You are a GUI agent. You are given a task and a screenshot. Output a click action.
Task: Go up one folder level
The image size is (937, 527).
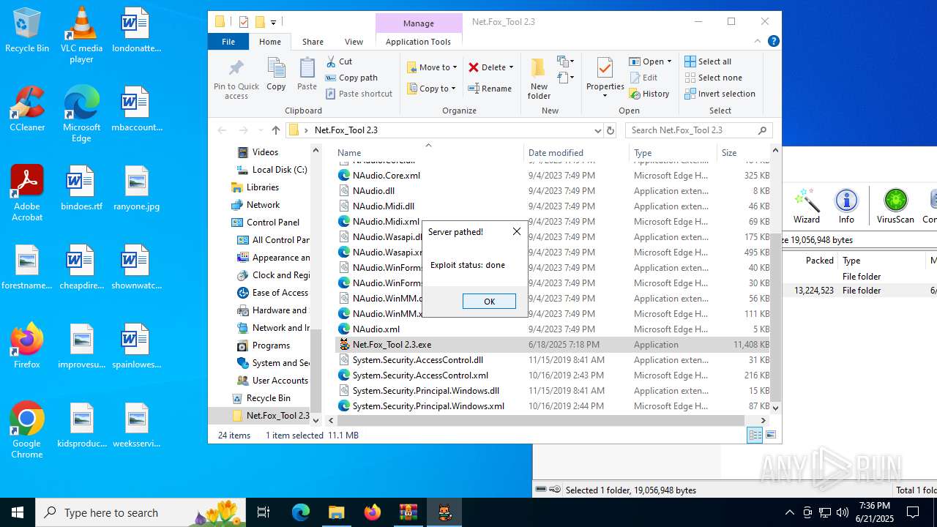275,130
